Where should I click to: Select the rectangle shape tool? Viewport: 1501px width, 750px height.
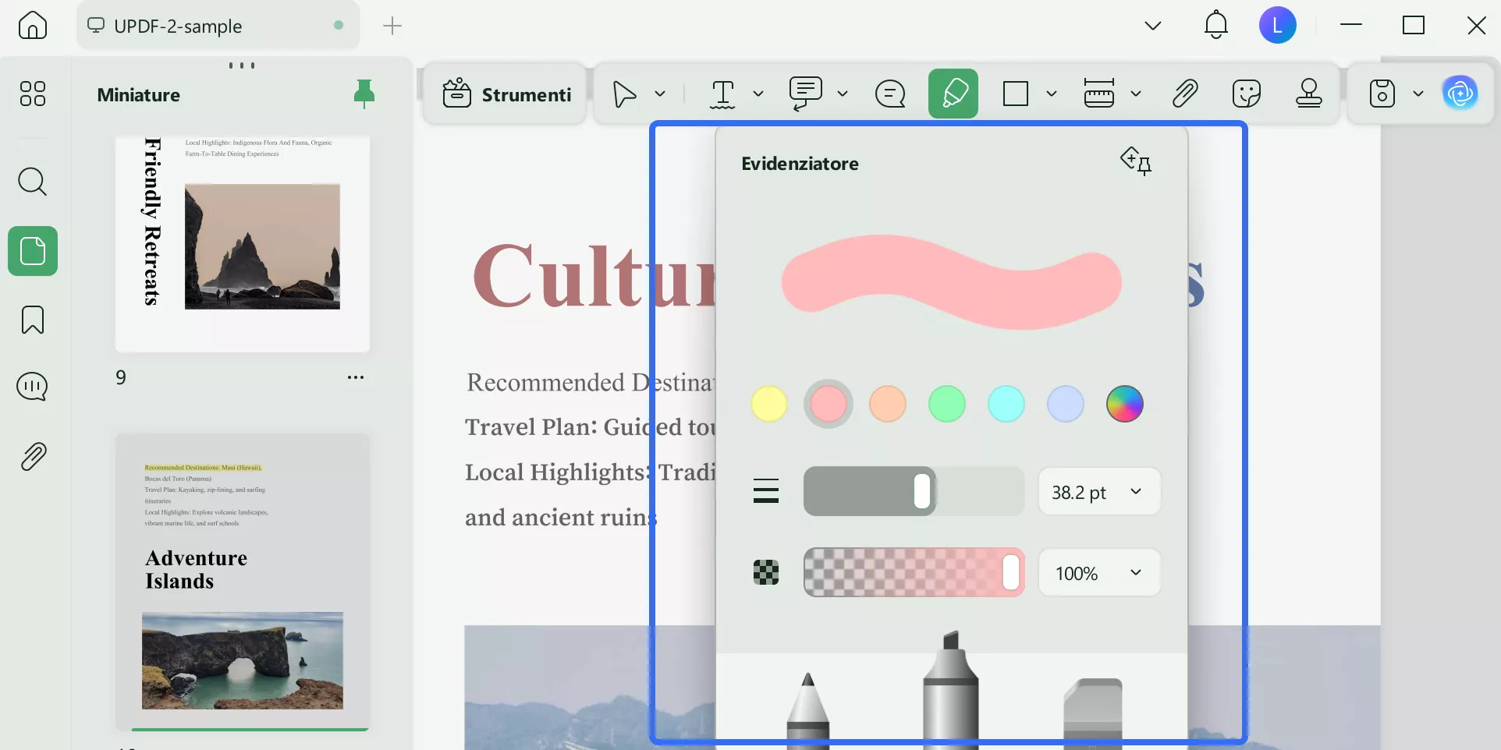click(1016, 94)
